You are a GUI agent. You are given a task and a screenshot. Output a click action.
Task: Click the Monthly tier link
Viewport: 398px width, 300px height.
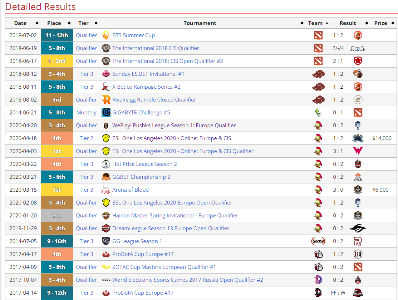click(x=86, y=113)
